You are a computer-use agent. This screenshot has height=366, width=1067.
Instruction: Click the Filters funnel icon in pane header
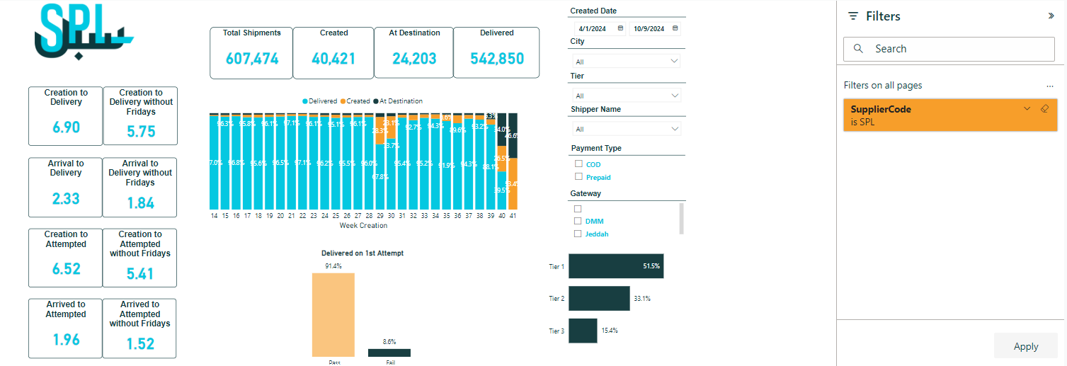click(853, 16)
